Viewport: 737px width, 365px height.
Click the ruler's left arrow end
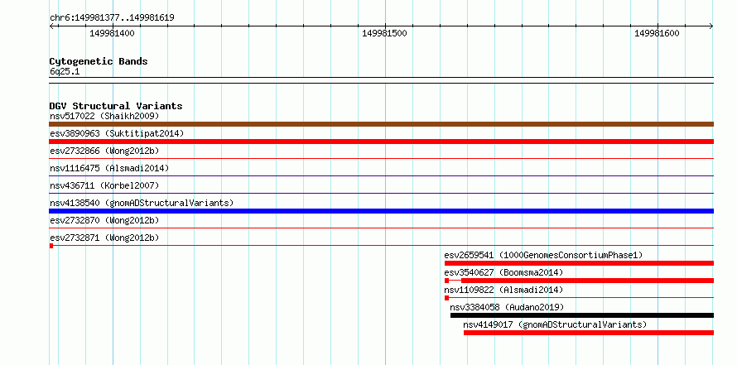pyautogui.click(x=51, y=26)
